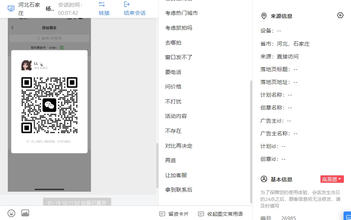351x220 pixels.
Task: Open the 留资卡片 lead card
Action: point(174,214)
